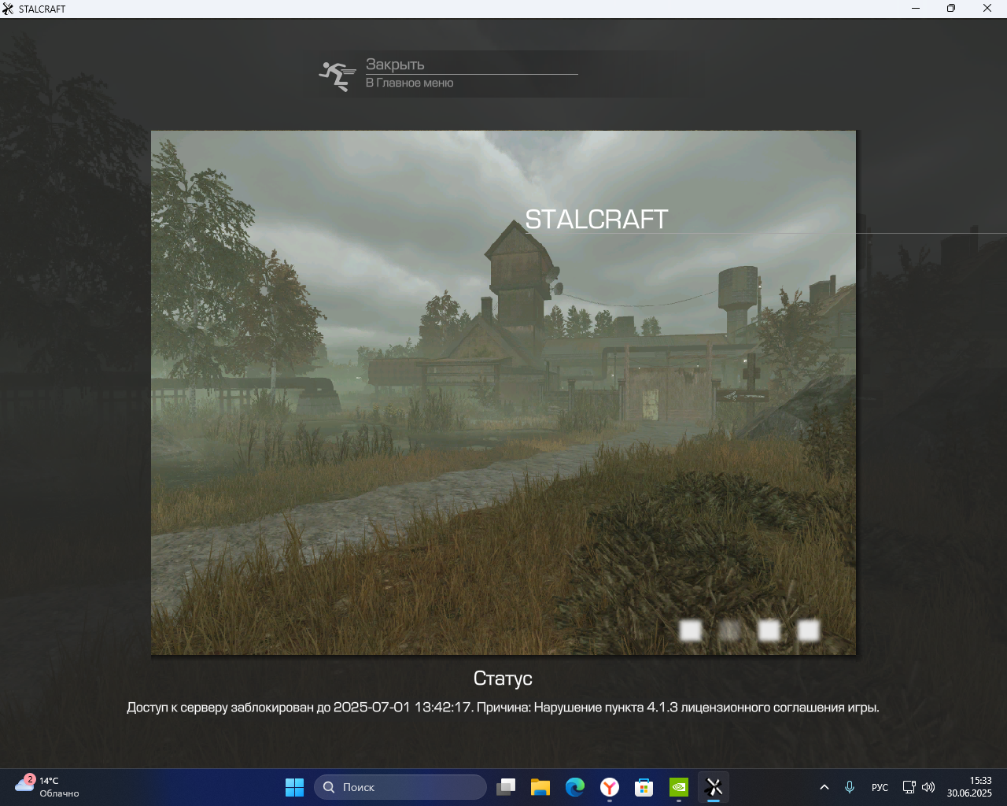The height and width of the screenshot is (806, 1007).
Task: Click the server access blocked message
Action: (x=503, y=708)
